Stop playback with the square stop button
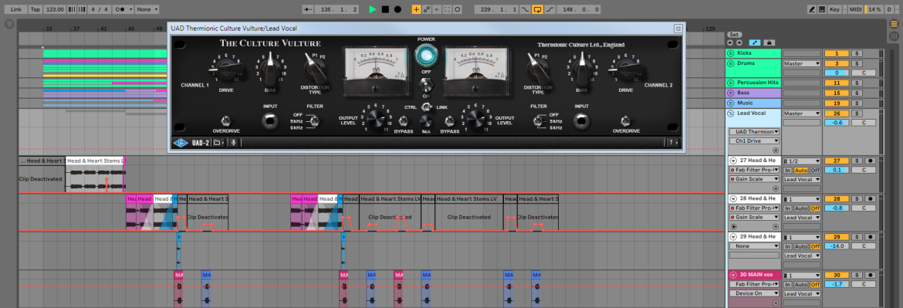 pyautogui.click(x=384, y=9)
